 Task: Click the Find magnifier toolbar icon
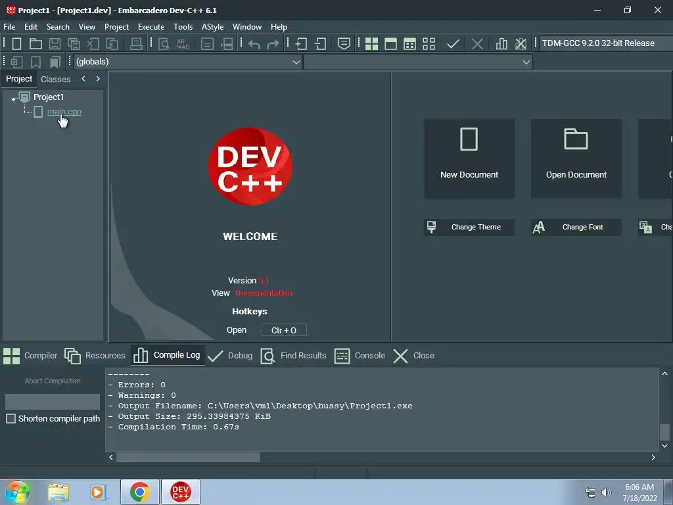[x=164, y=44]
